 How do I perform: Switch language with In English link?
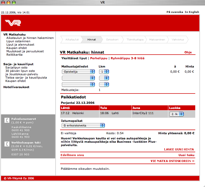tap(192, 12)
